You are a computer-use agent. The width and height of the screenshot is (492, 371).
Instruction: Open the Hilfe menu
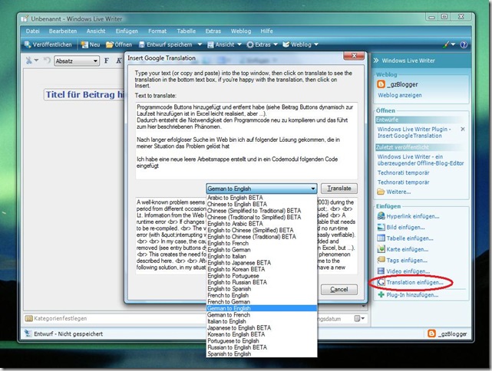[x=266, y=31]
